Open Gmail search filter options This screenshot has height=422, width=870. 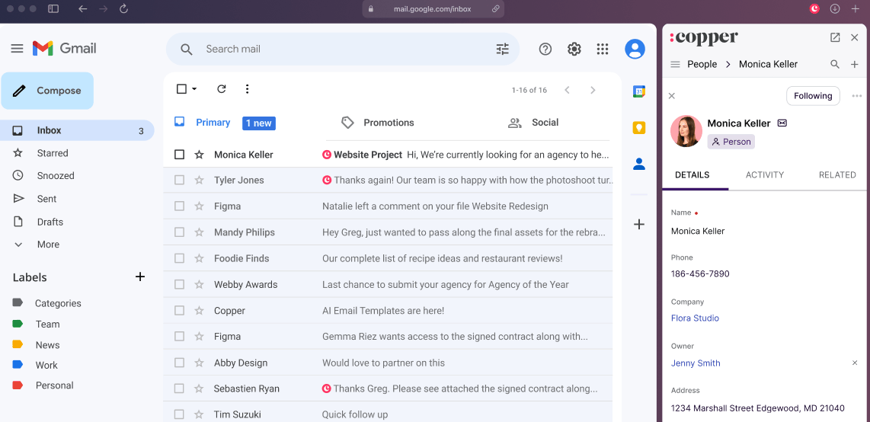502,50
